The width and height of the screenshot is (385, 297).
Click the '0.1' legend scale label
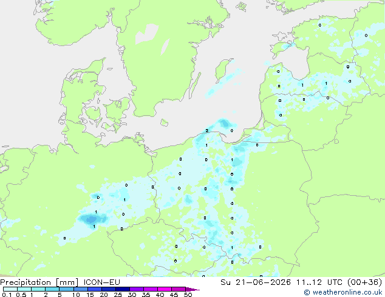[x=7, y=295]
